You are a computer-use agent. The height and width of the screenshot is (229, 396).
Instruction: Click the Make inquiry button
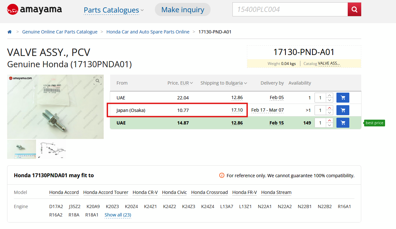(183, 10)
